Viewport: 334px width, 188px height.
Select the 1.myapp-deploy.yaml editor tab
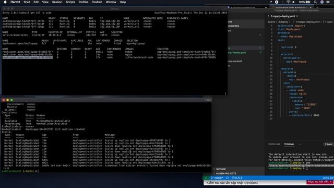283,16
